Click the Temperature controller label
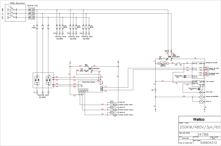Screen dimensions: 221x146 pos(212,63)
